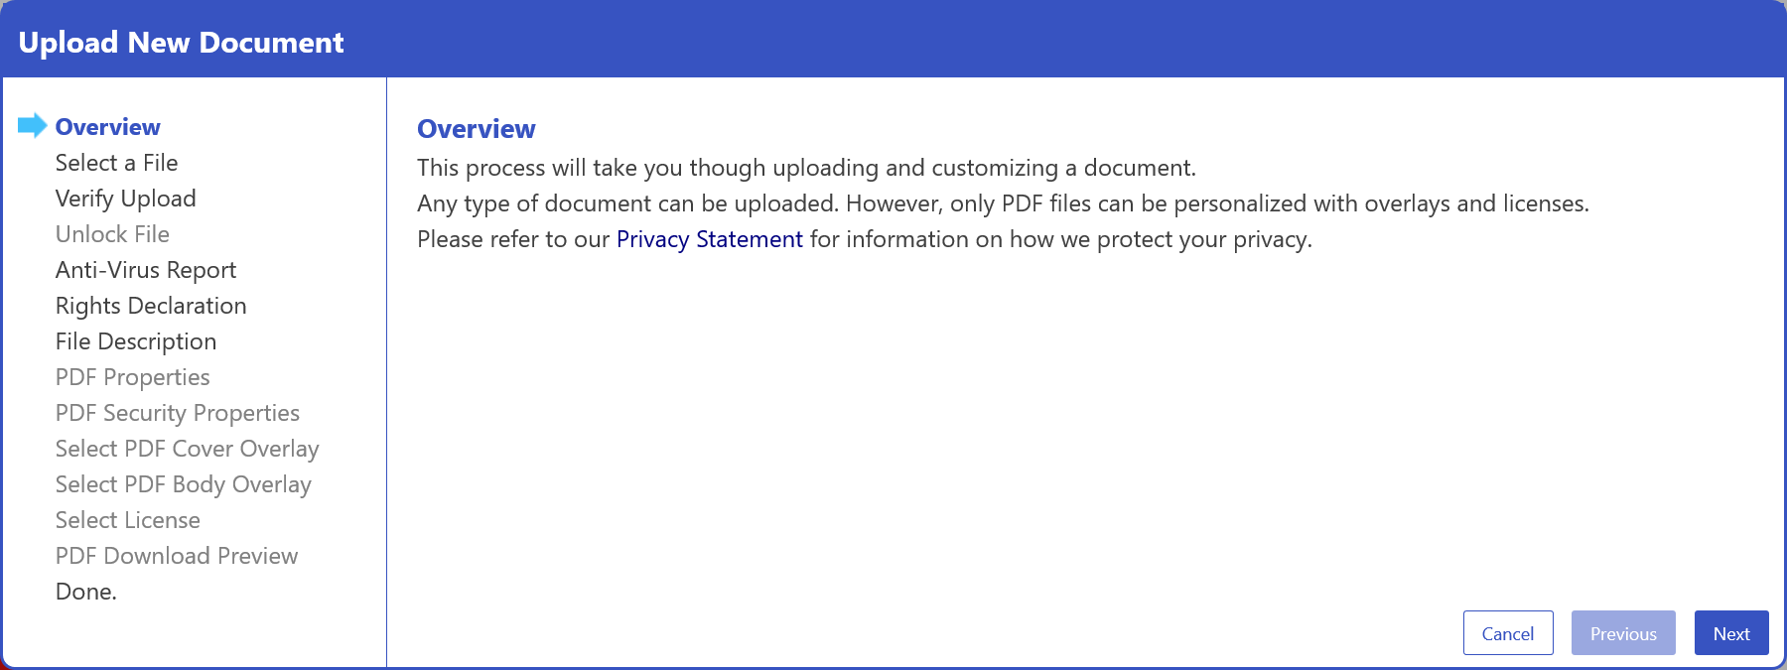Open the Select a File step
Screen dimensions: 1787x670
coord(116,162)
